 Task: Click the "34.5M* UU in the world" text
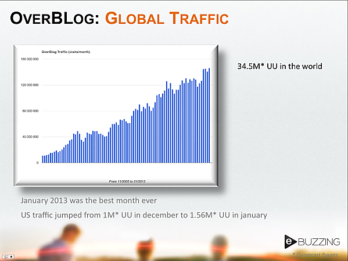coord(279,66)
